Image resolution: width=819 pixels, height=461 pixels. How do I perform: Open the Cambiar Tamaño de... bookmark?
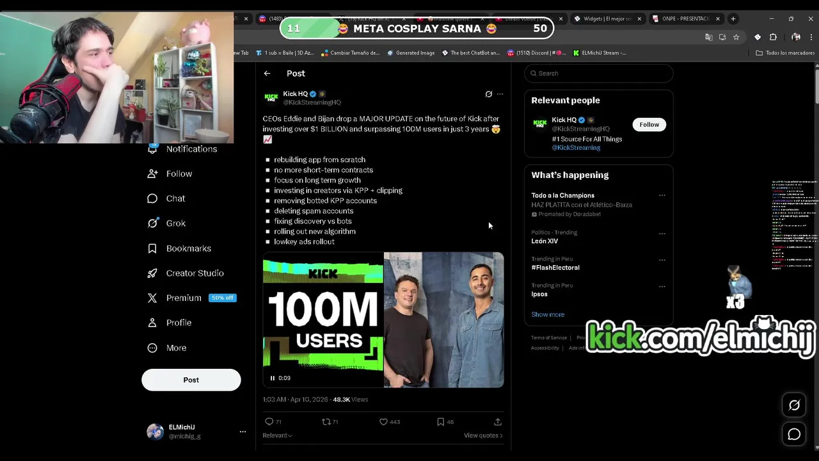[x=351, y=53]
